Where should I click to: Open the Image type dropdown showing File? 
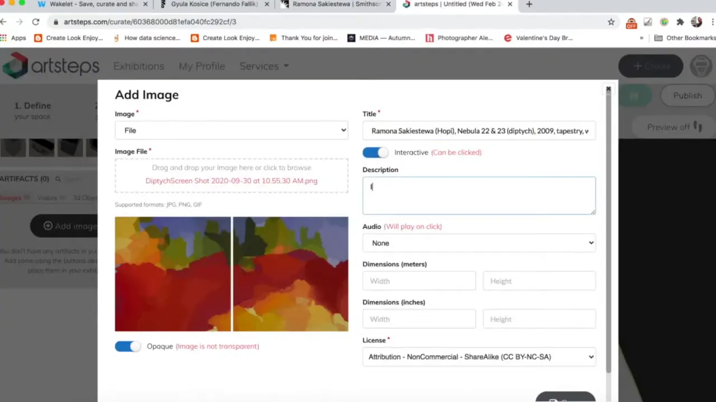click(232, 130)
